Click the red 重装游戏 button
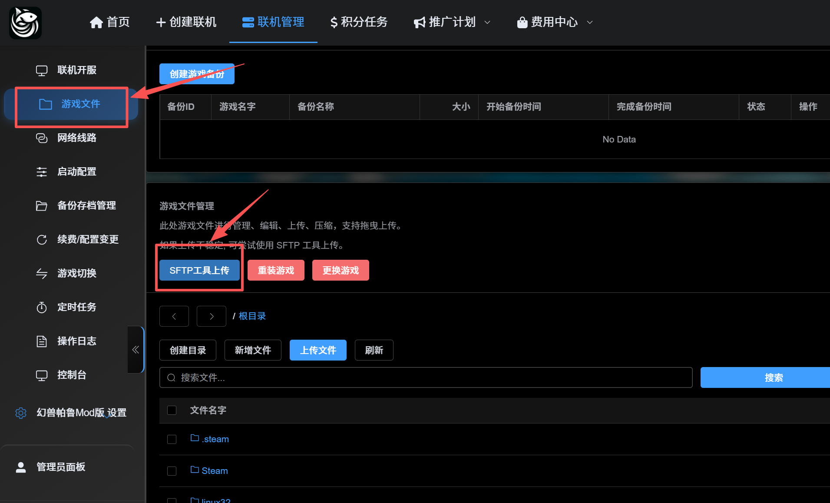 click(x=276, y=271)
